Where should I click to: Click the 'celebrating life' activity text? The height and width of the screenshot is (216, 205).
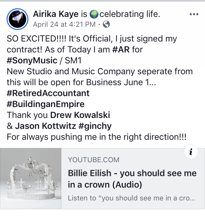(x=130, y=14)
